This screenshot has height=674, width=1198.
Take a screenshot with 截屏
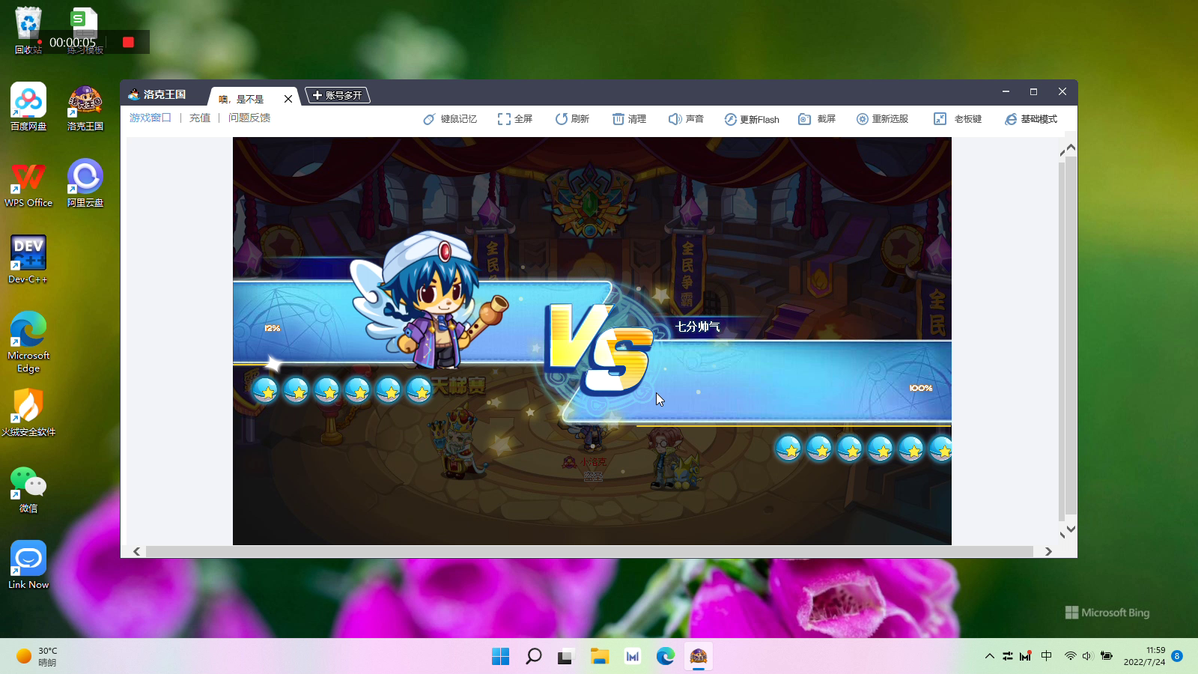click(x=817, y=119)
